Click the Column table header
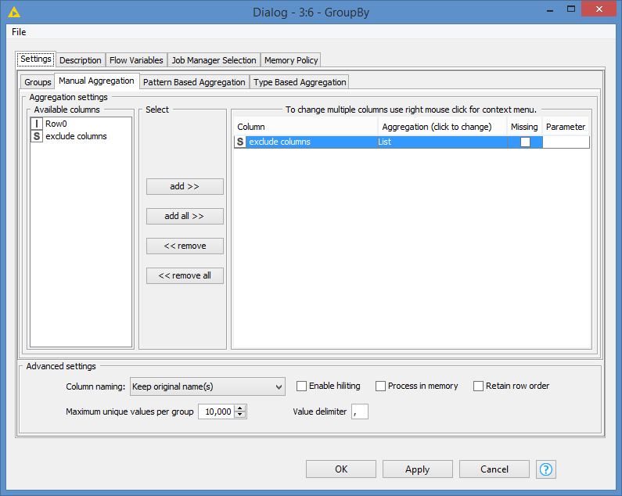Screen dimensions: 622x496 click(305, 127)
